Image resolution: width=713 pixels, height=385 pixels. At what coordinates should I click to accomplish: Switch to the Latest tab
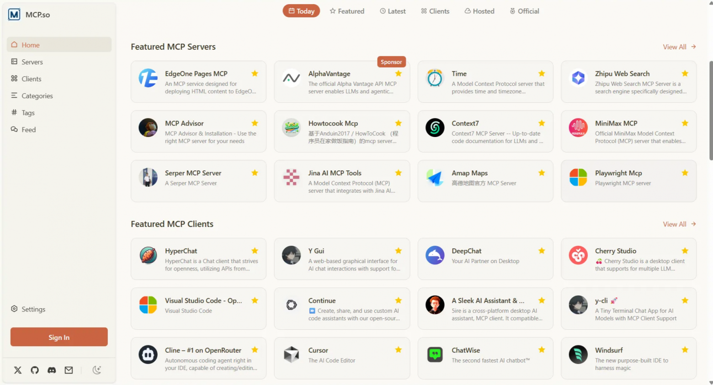393,11
